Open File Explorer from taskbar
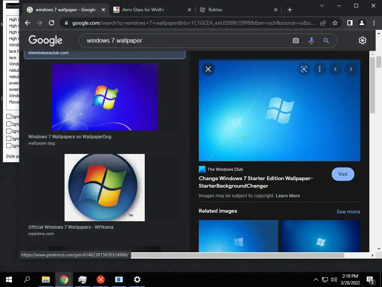382x287 pixels. coord(46,280)
